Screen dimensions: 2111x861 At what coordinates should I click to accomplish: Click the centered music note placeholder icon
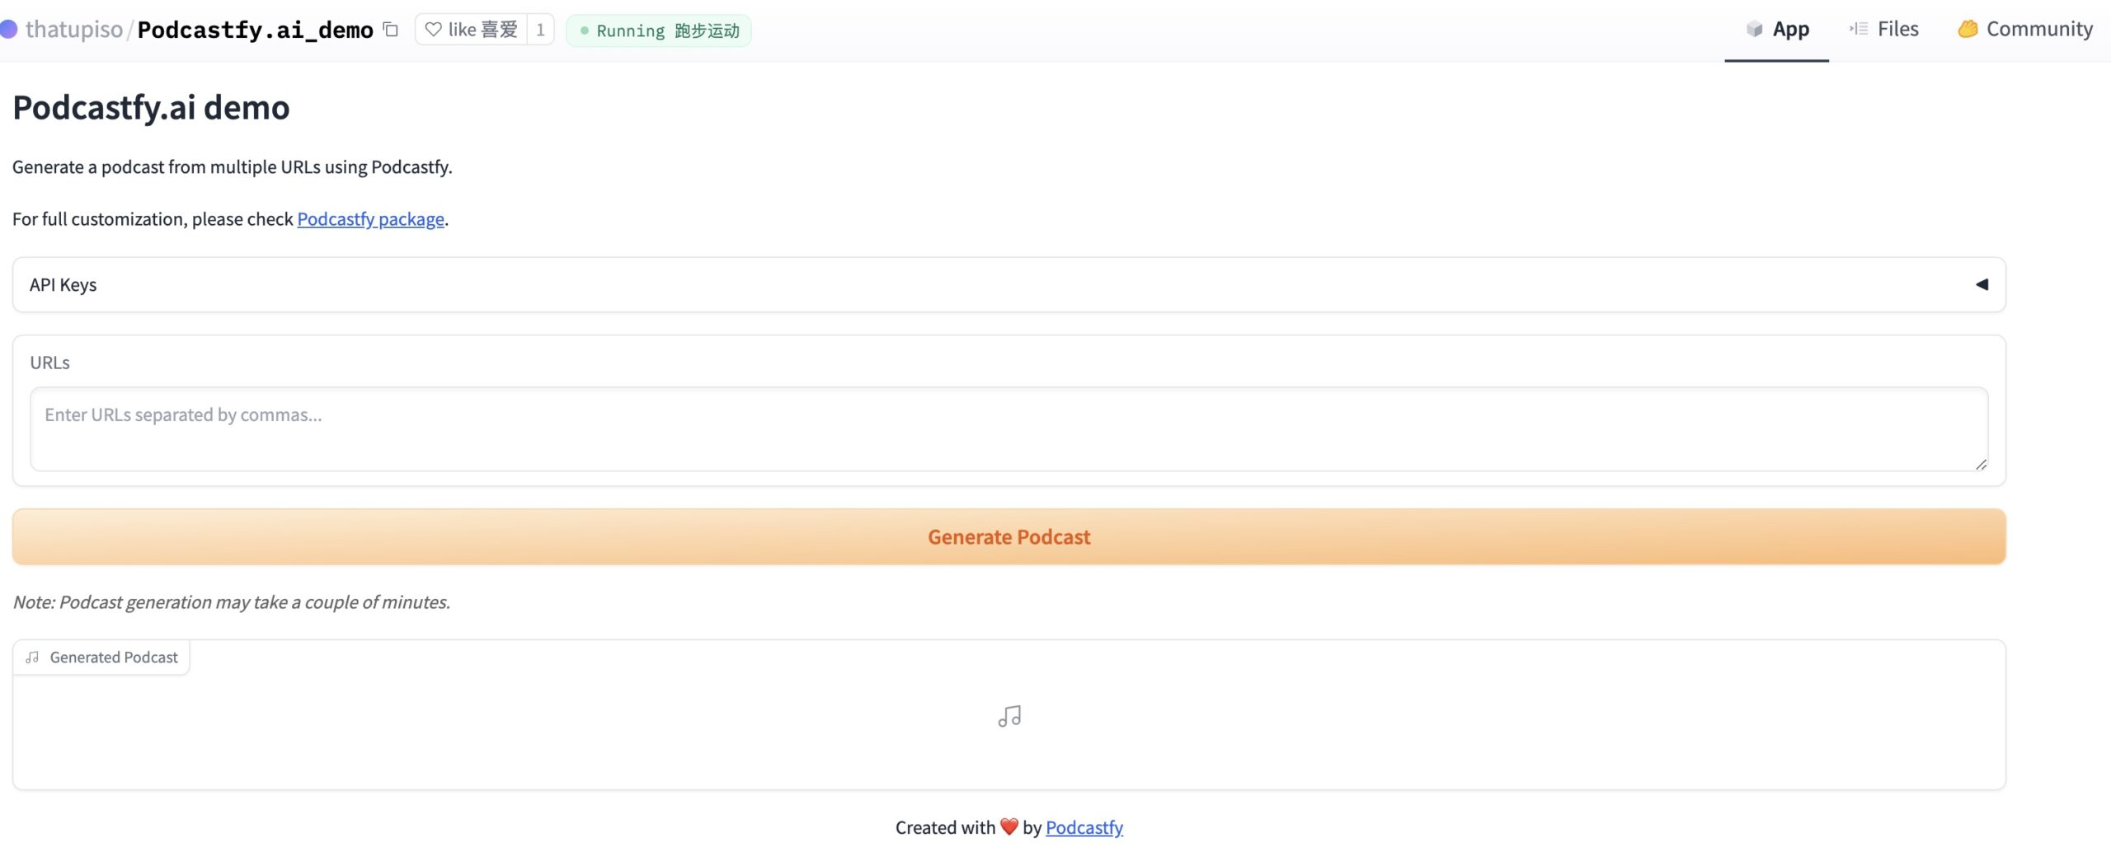pos(1009,716)
